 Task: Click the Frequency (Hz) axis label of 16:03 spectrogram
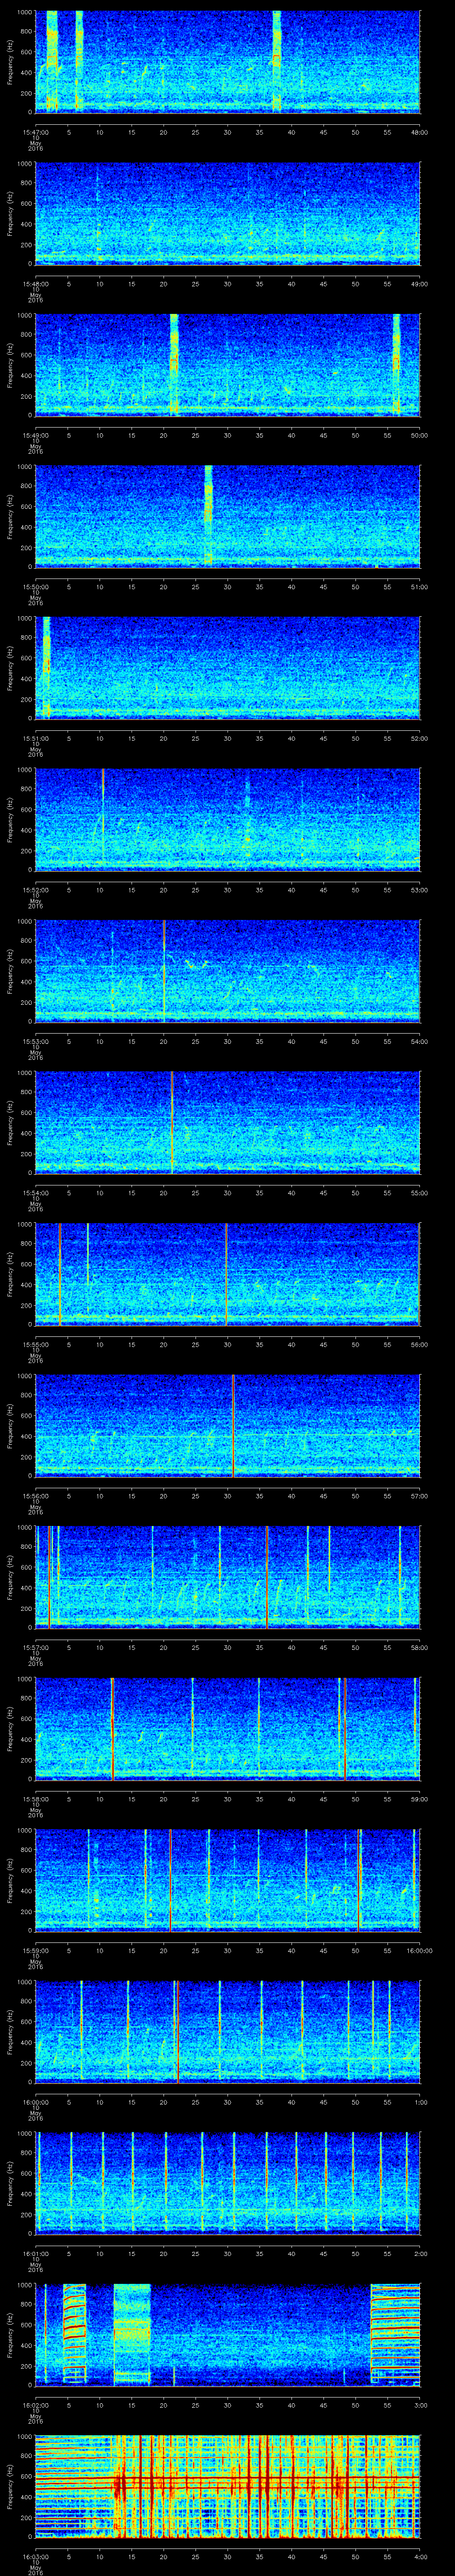pyautogui.click(x=9, y=2484)
